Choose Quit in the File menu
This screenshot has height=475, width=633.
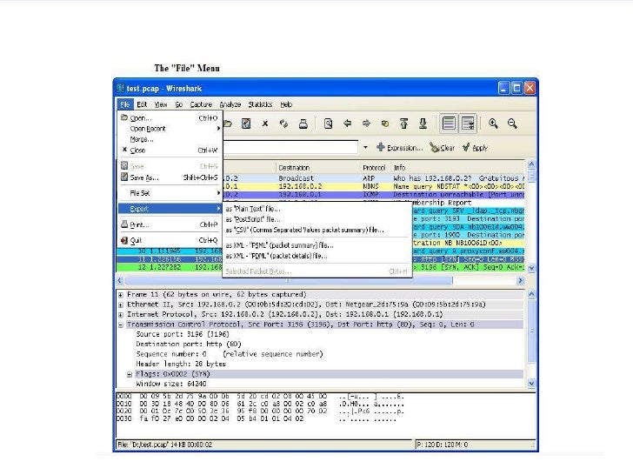point(170,240)
